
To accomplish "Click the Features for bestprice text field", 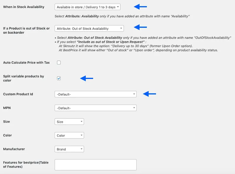I will 96,165.
